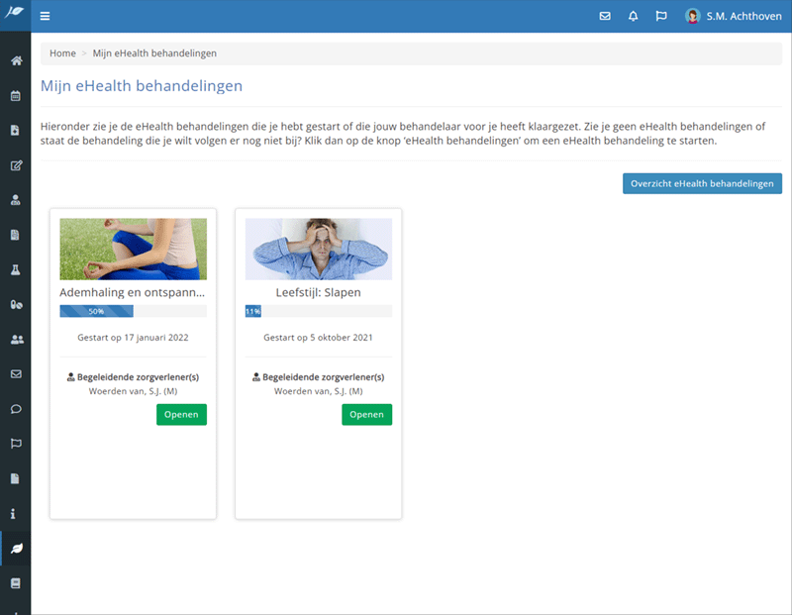
Task: Open the medication pills icon in sidebar
Action: tap(16, 305)
